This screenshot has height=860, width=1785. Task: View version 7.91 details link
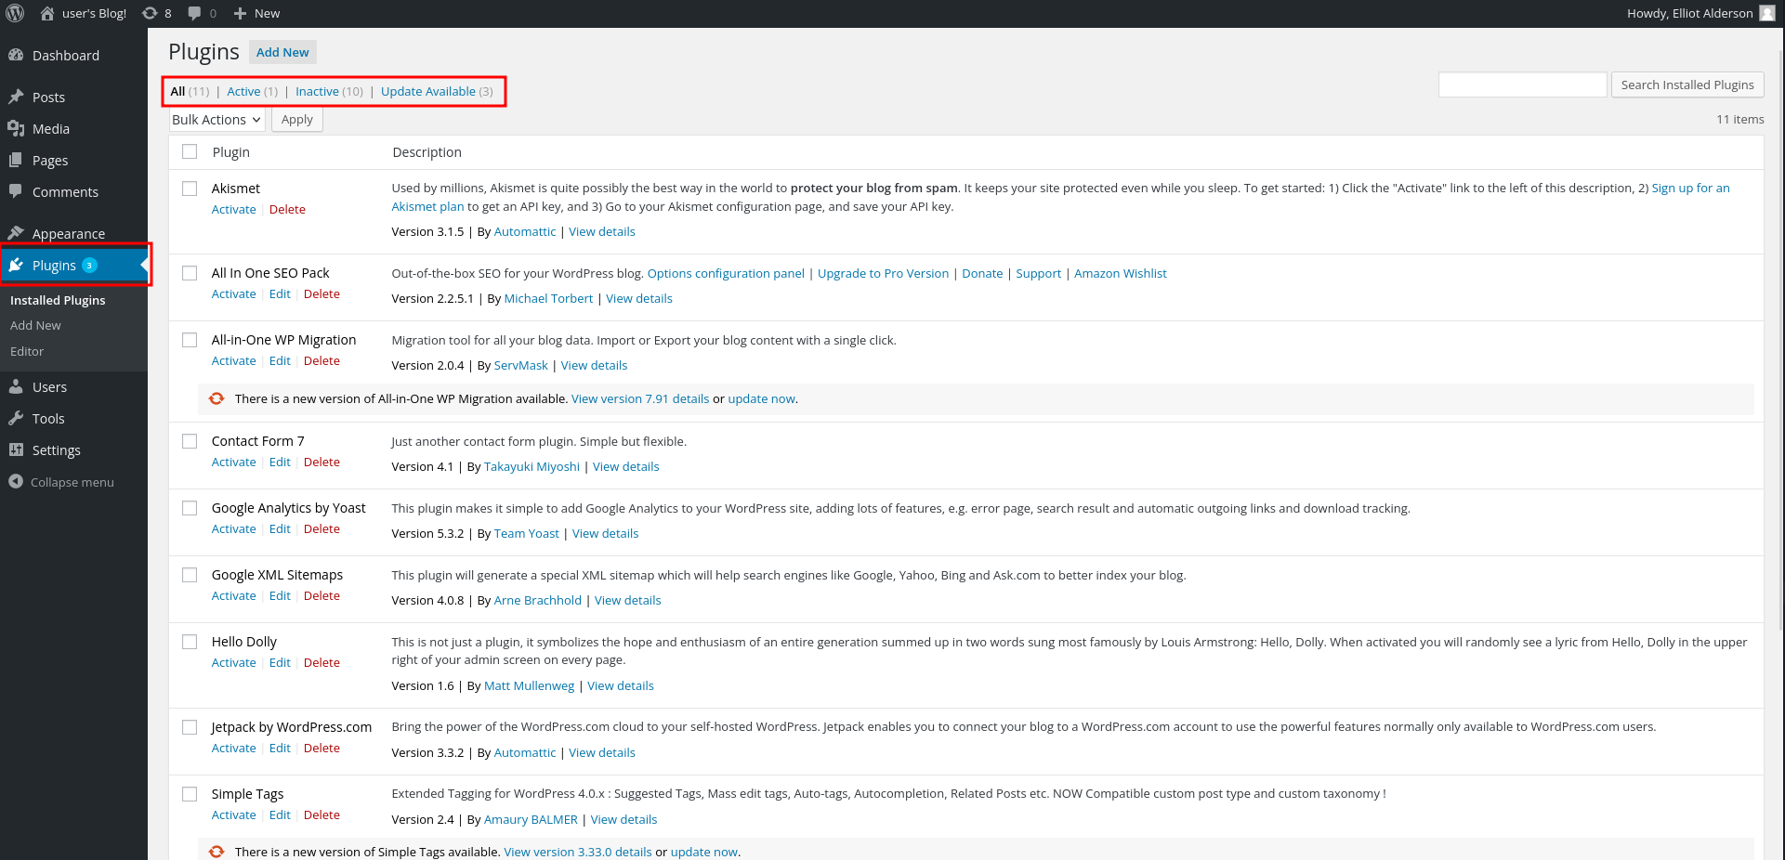pos(640,398)
